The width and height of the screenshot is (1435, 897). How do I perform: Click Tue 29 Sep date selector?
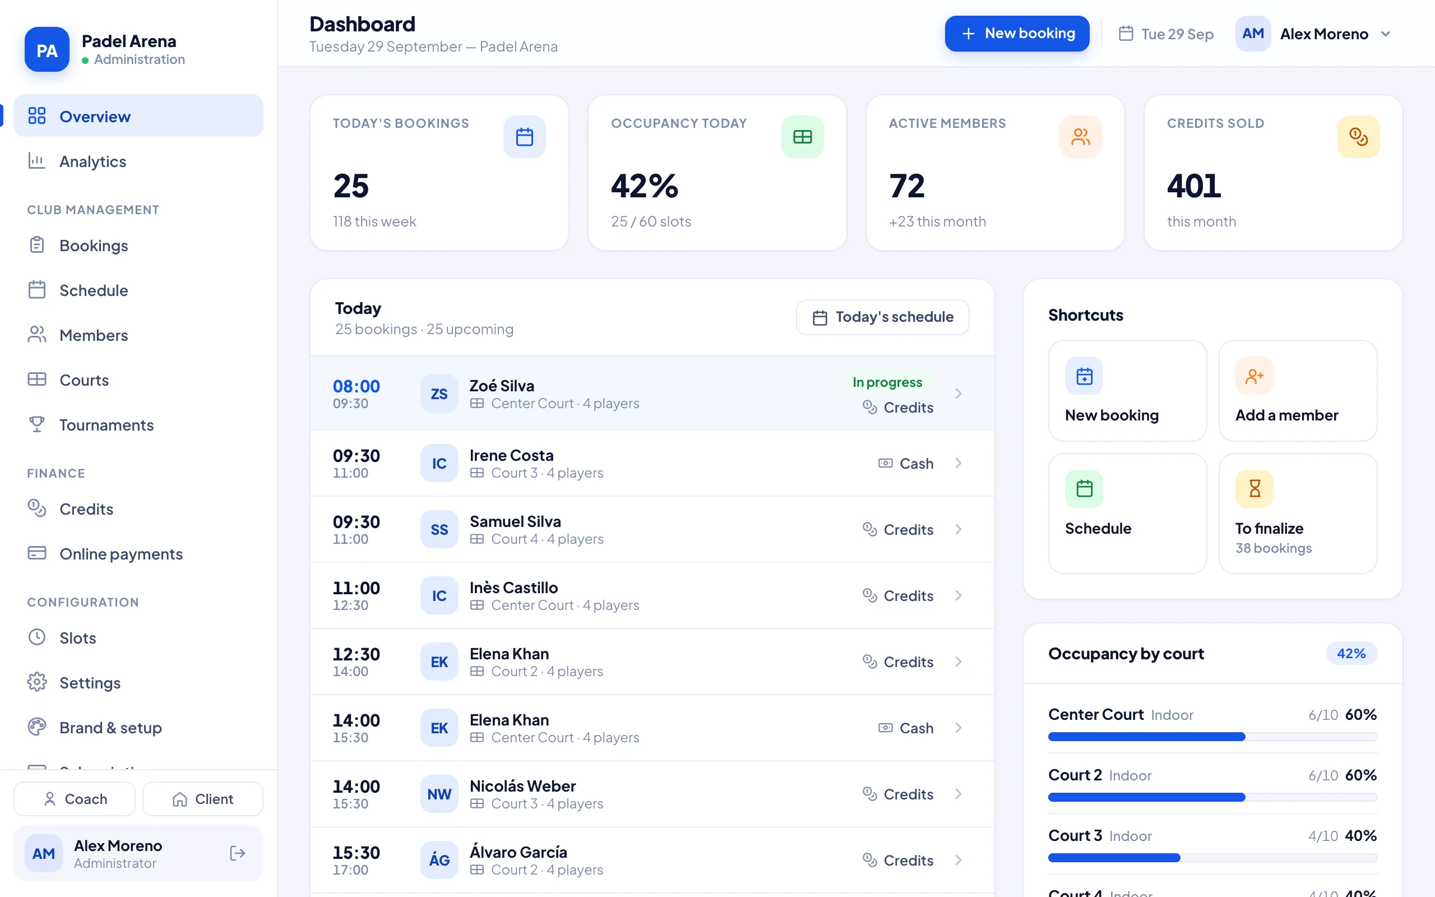[x=1166, y=34]
